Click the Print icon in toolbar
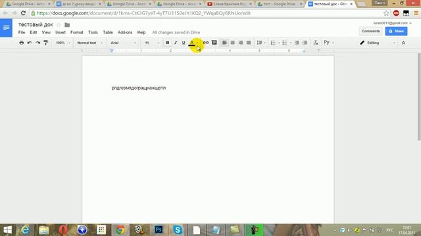The width and height of the screenshot is (421, 236). click(22, 43)
